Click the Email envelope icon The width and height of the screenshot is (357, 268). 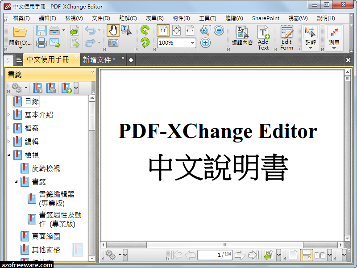[x=54, y=42]
